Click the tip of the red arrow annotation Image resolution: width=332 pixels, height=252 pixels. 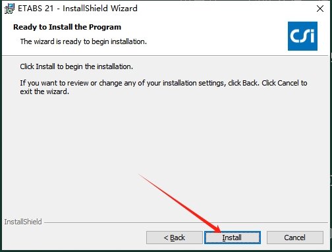tap(219, 231)
